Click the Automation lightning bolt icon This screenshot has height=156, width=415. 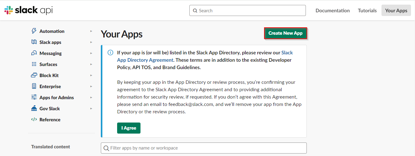pos(34,31)
